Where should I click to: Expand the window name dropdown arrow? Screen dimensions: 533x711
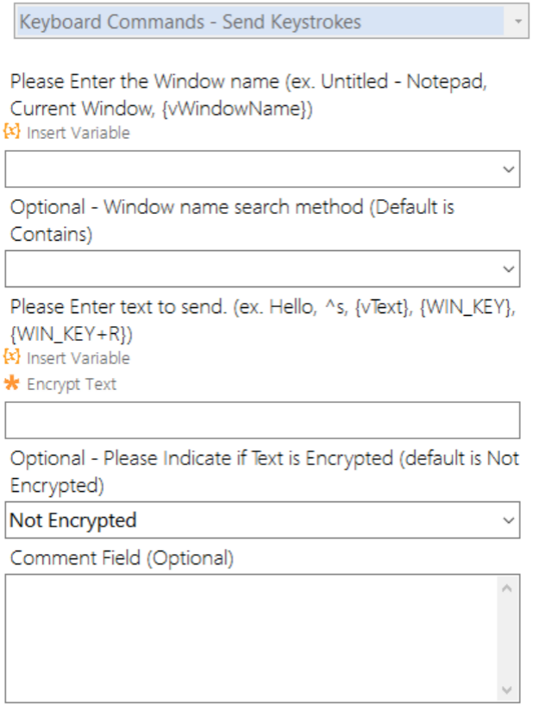(x=508, y=169)
